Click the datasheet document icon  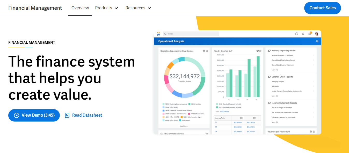(67, 115)
